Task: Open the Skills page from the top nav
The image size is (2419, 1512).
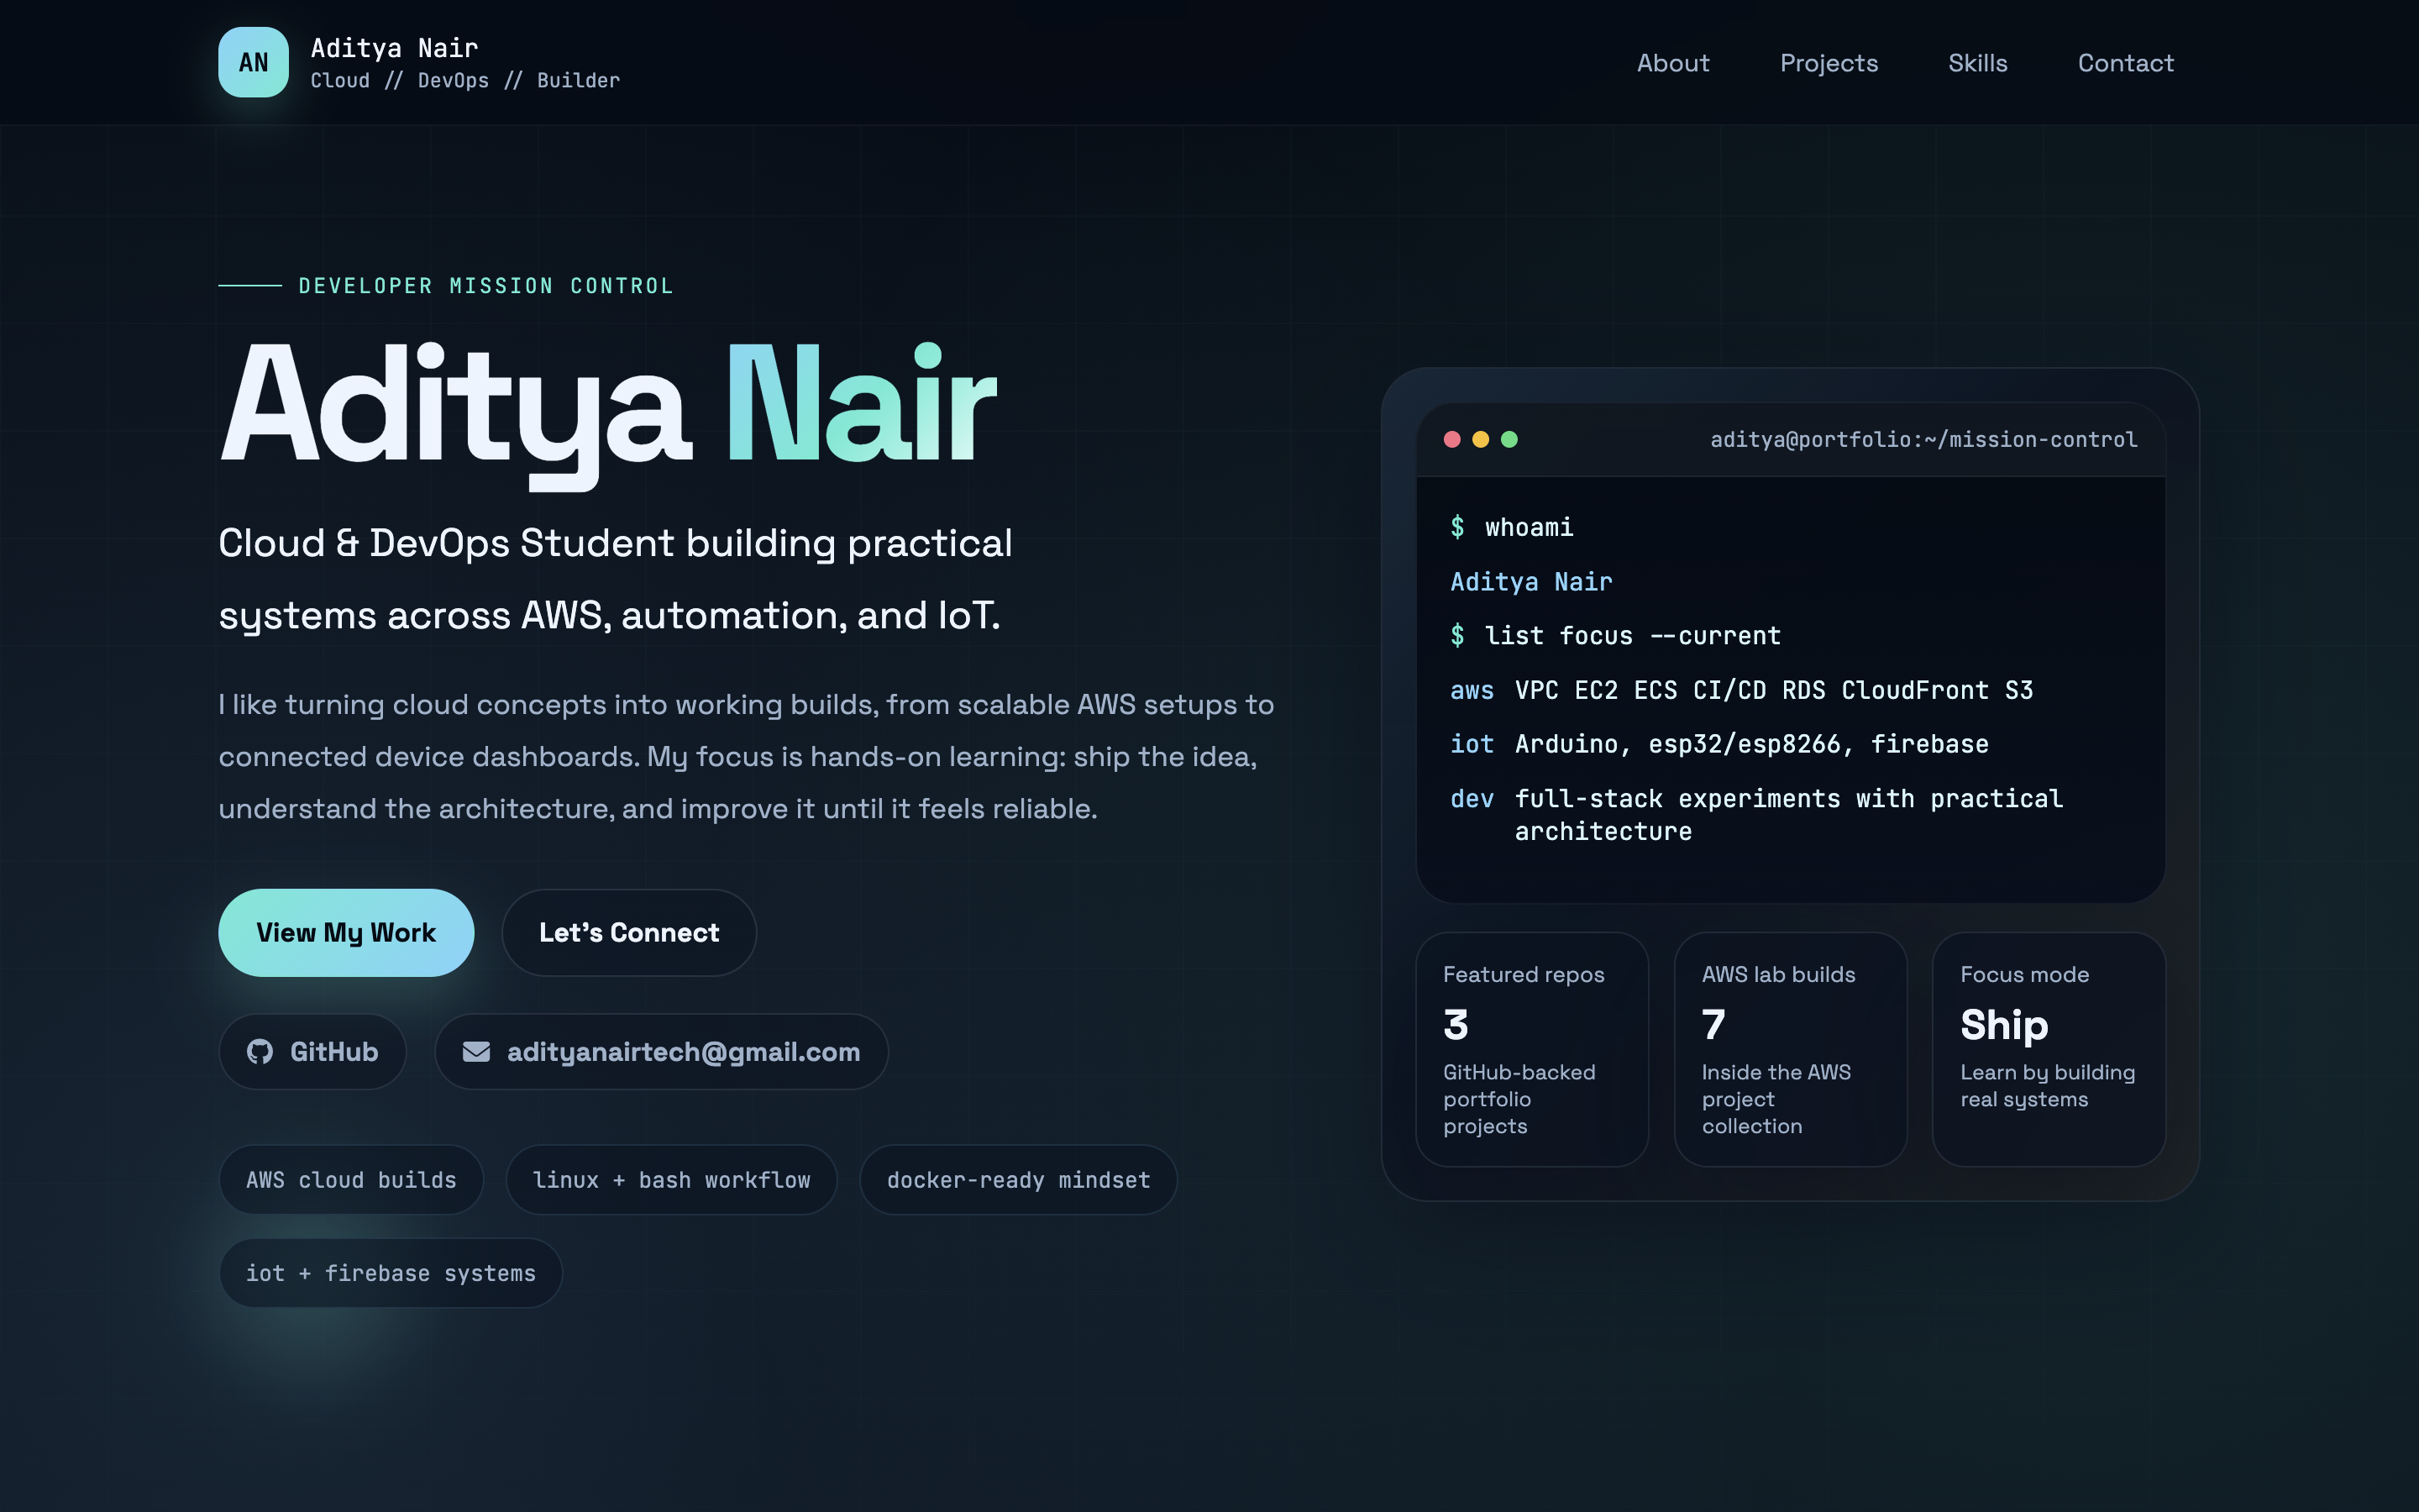Action: pyautogui.click(x=1978, y=62)
